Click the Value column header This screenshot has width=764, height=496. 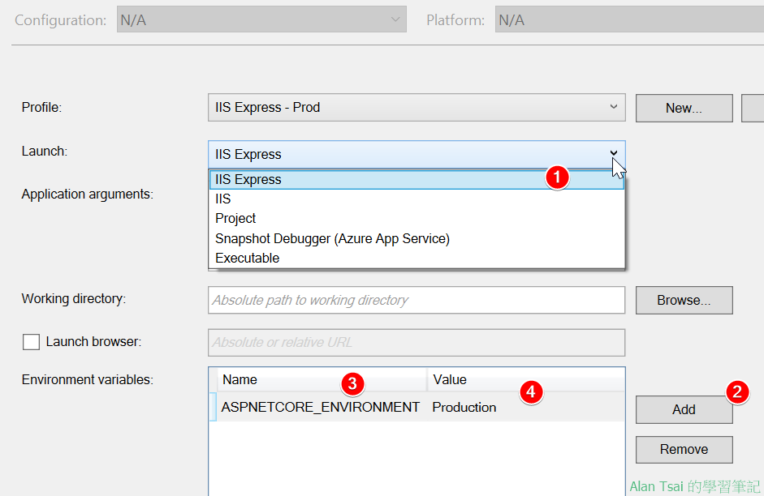tap(526, 380)
